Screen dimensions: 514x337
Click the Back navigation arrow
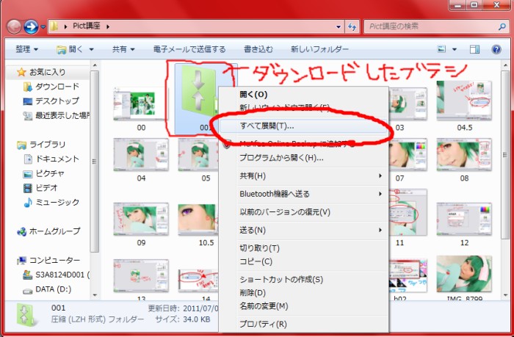click(14, 26)
